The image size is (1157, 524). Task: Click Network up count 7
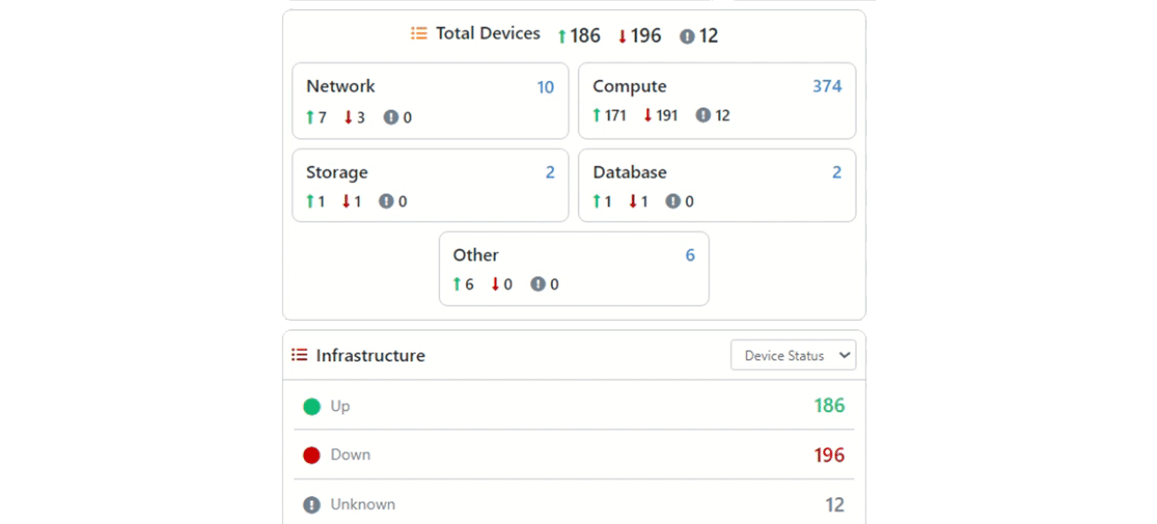(322, 117)
